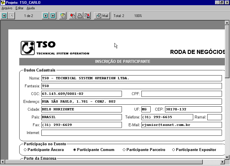Viewport: 230px width, 166px height.
Task: Click the export/save report icon
Action: pyautogui.click(x=87, y=16)
